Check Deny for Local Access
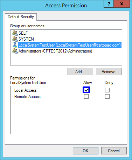 [107, 90]
